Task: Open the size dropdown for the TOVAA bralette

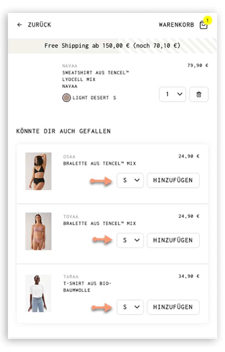Action: (130, 240)
